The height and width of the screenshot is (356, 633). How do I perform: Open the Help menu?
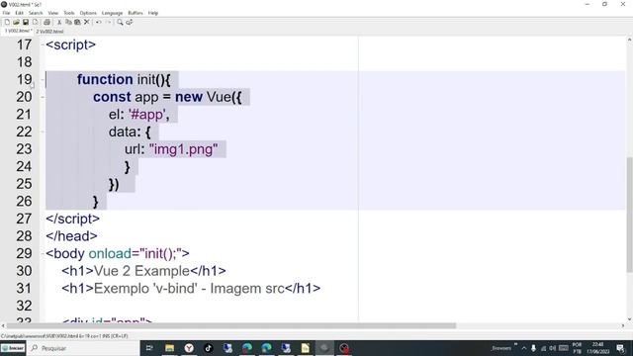click(x=153, y=13)
